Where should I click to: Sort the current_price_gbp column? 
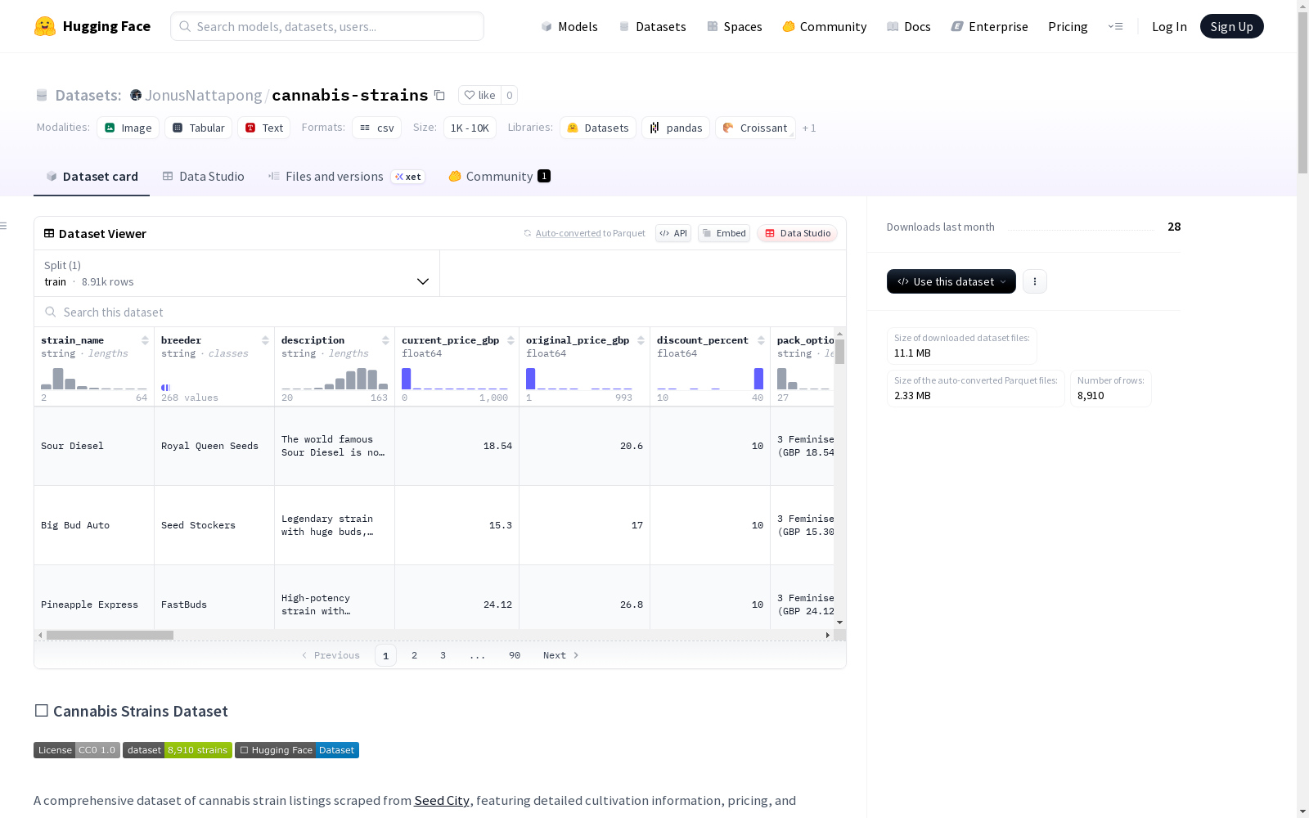pos(511,340)
